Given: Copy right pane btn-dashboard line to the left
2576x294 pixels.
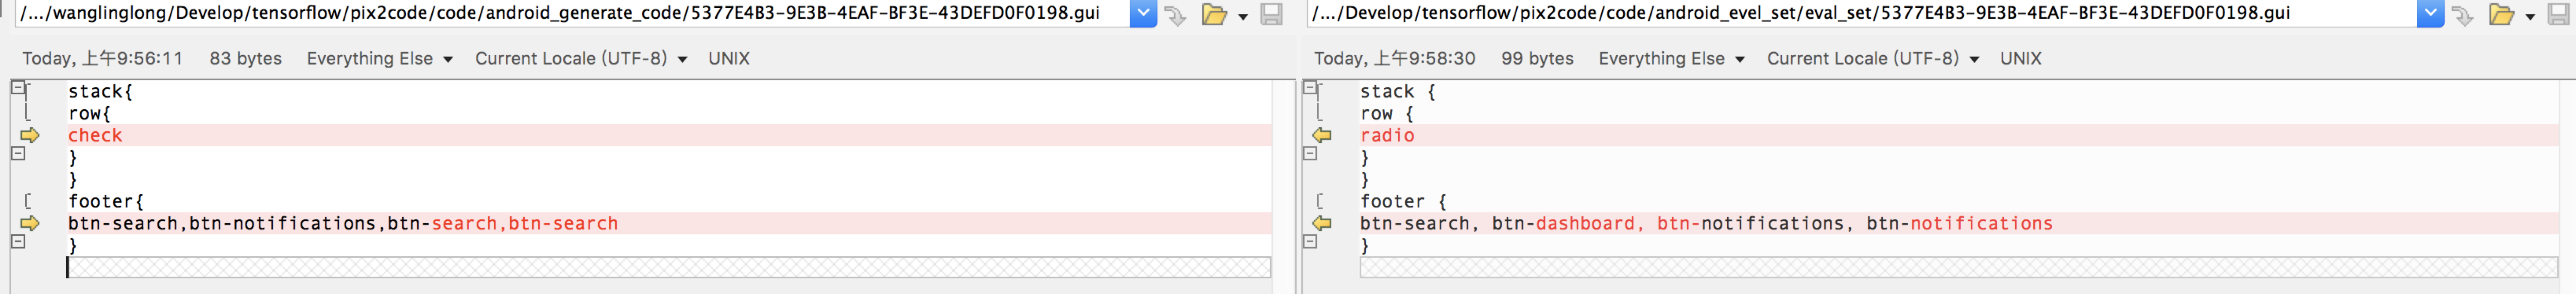Looking at the screenshot, I should pyautogui.click(x=1322, y=223).
